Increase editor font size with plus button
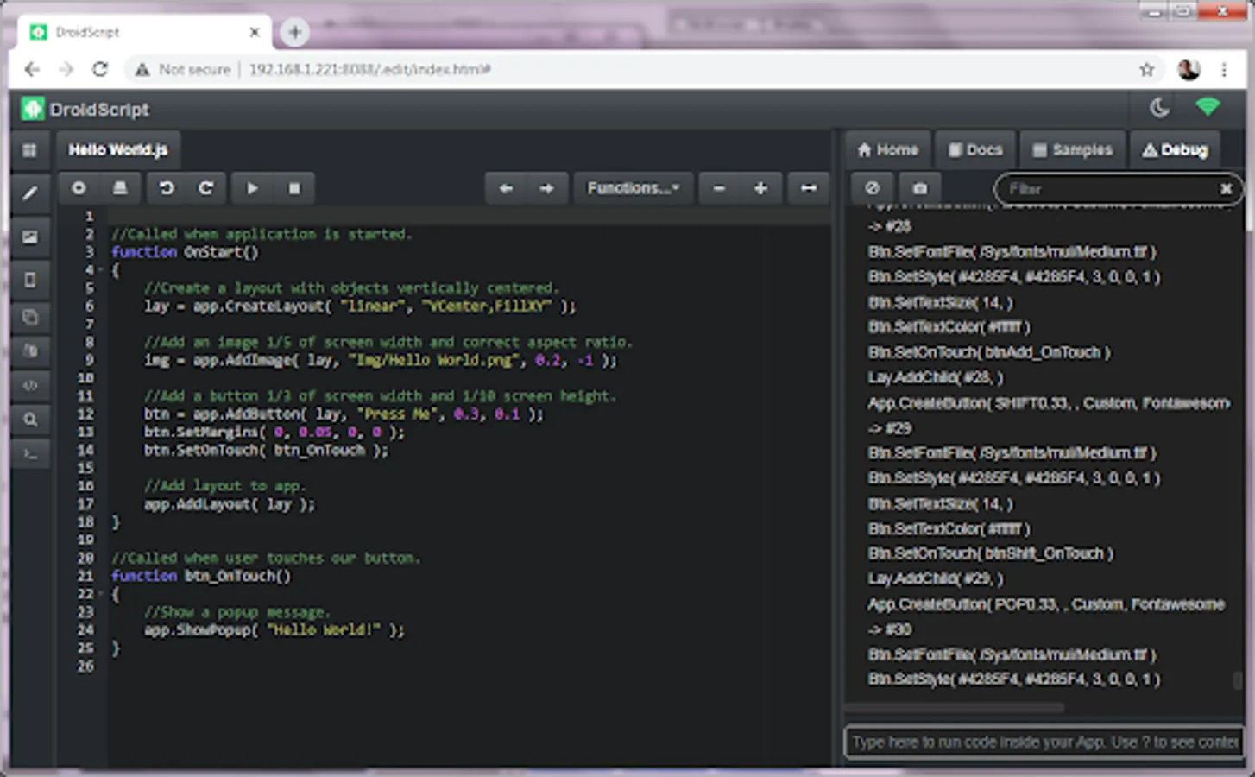The width and height of the screenshot is (1255, 777). pyautogui.click(x=760, y=188)
